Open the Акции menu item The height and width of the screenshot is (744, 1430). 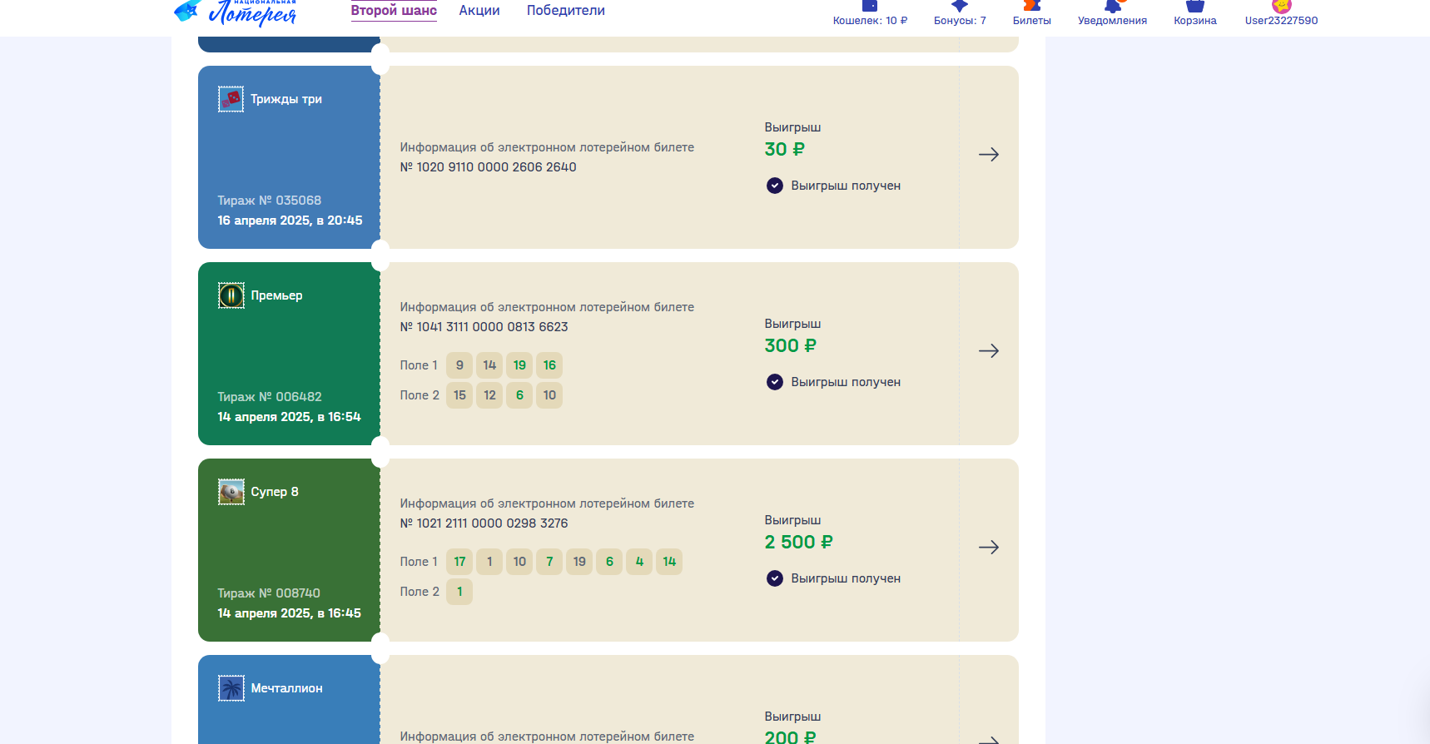479,11
